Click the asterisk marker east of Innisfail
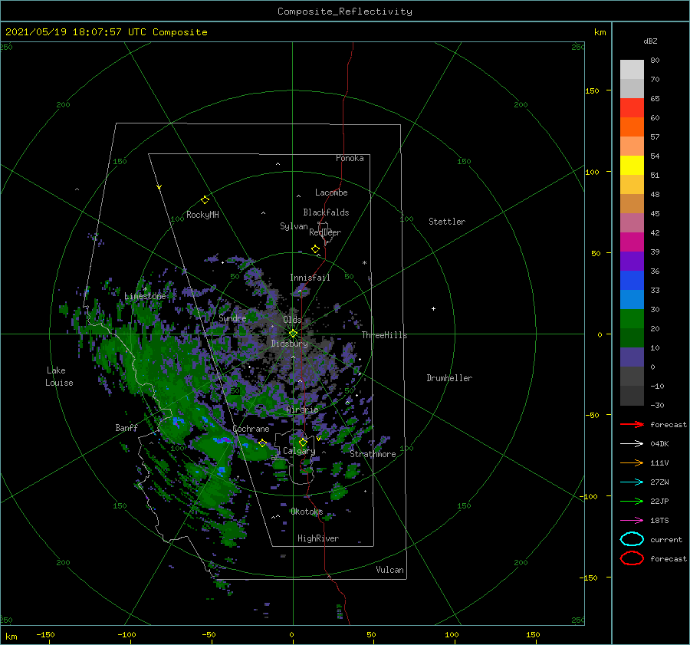 [x=364, y=263]
